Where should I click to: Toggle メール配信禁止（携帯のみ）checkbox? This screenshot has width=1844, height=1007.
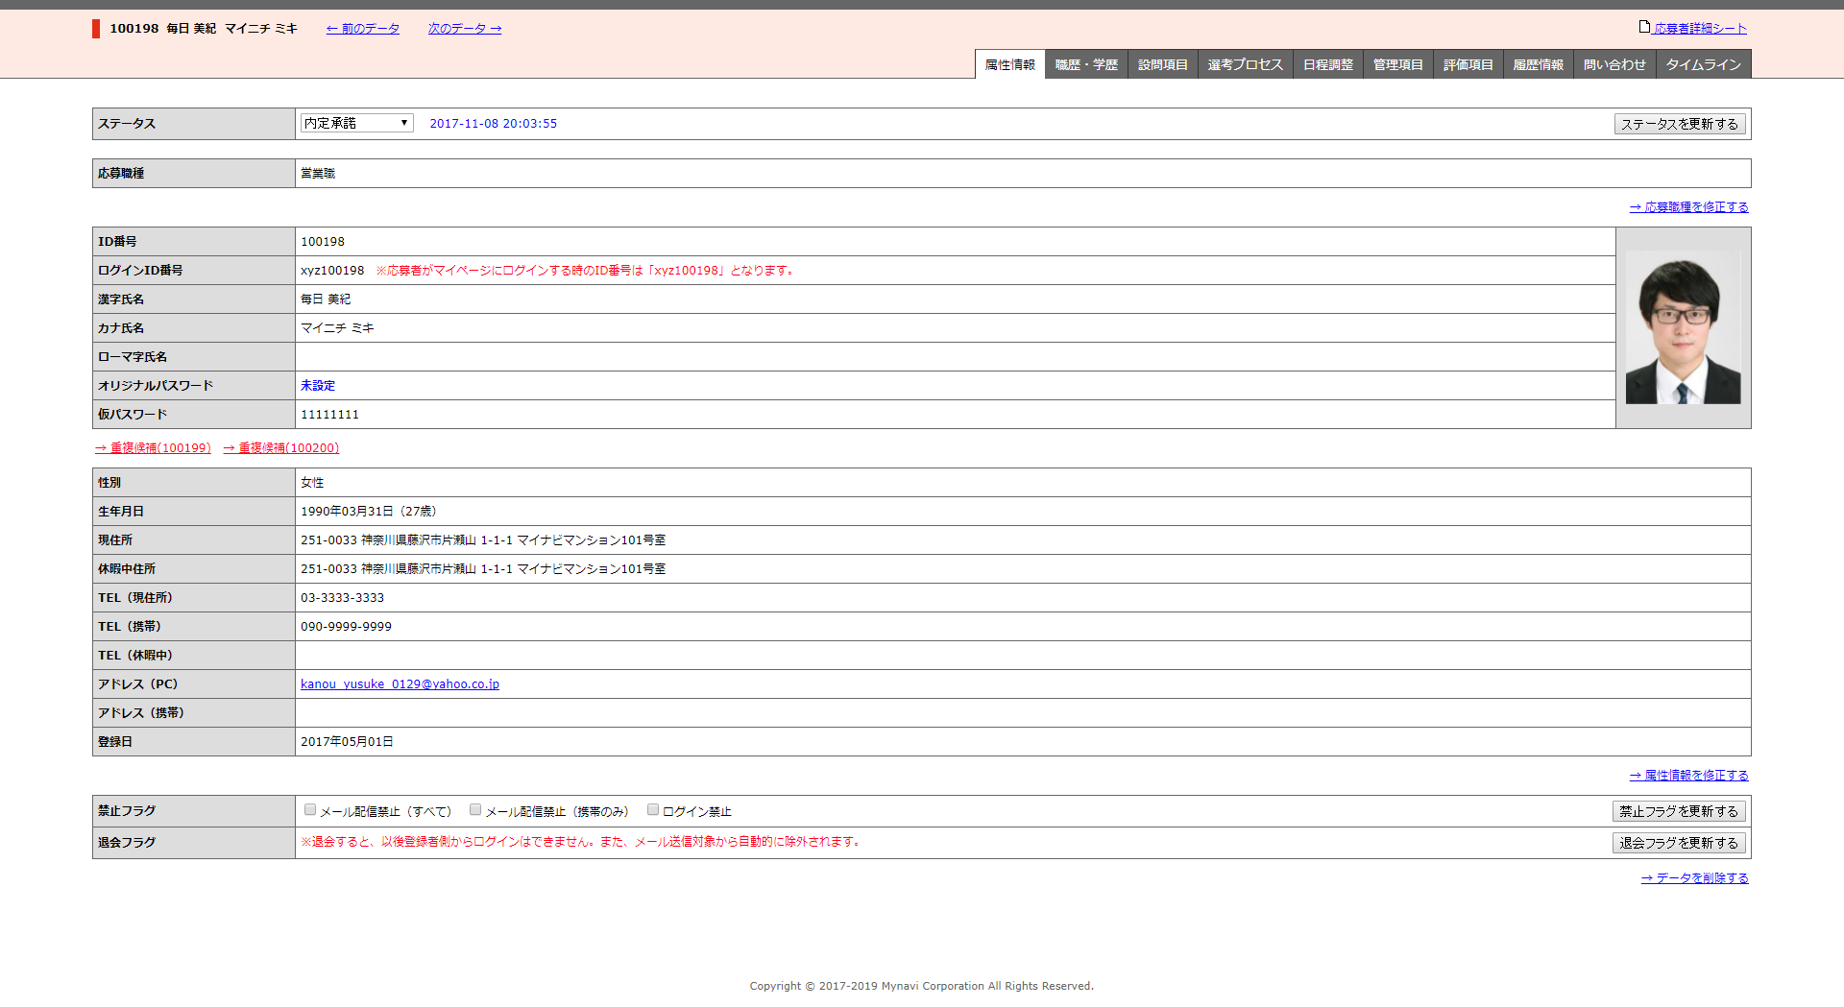tap(475, 810)
